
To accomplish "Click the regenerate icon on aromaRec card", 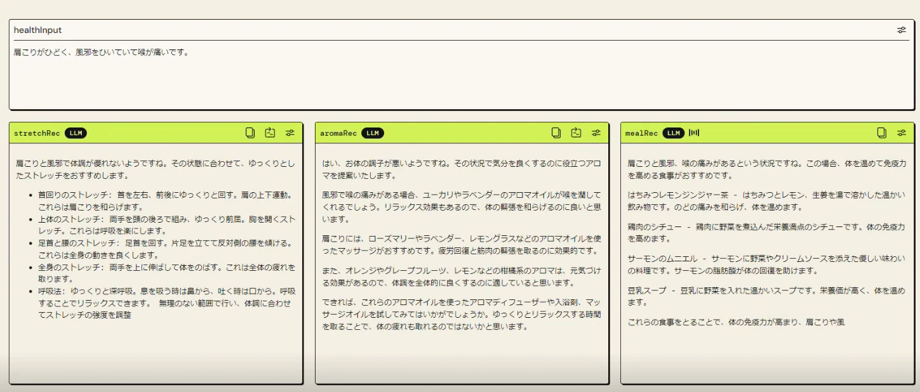I will tap(576, 133).
